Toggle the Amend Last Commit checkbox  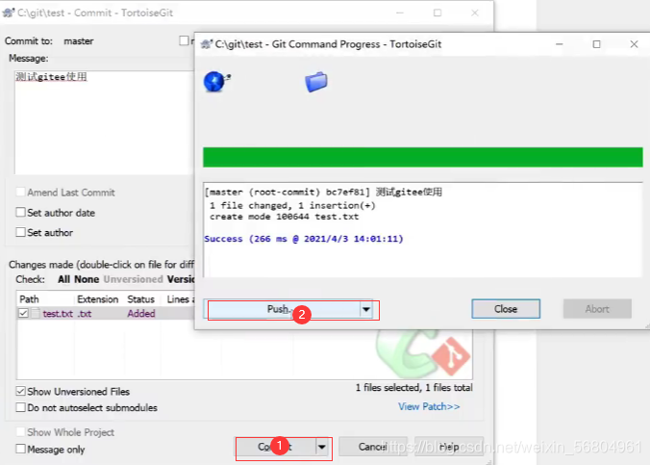point(20,193)
